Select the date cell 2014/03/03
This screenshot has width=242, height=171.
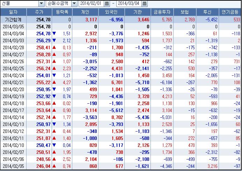[13, 40]
